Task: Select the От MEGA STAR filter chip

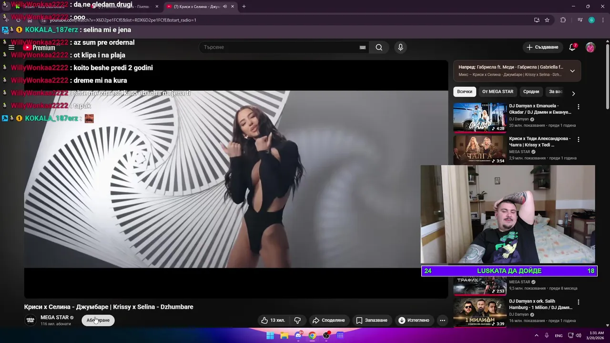Action: tap(498, 91)
